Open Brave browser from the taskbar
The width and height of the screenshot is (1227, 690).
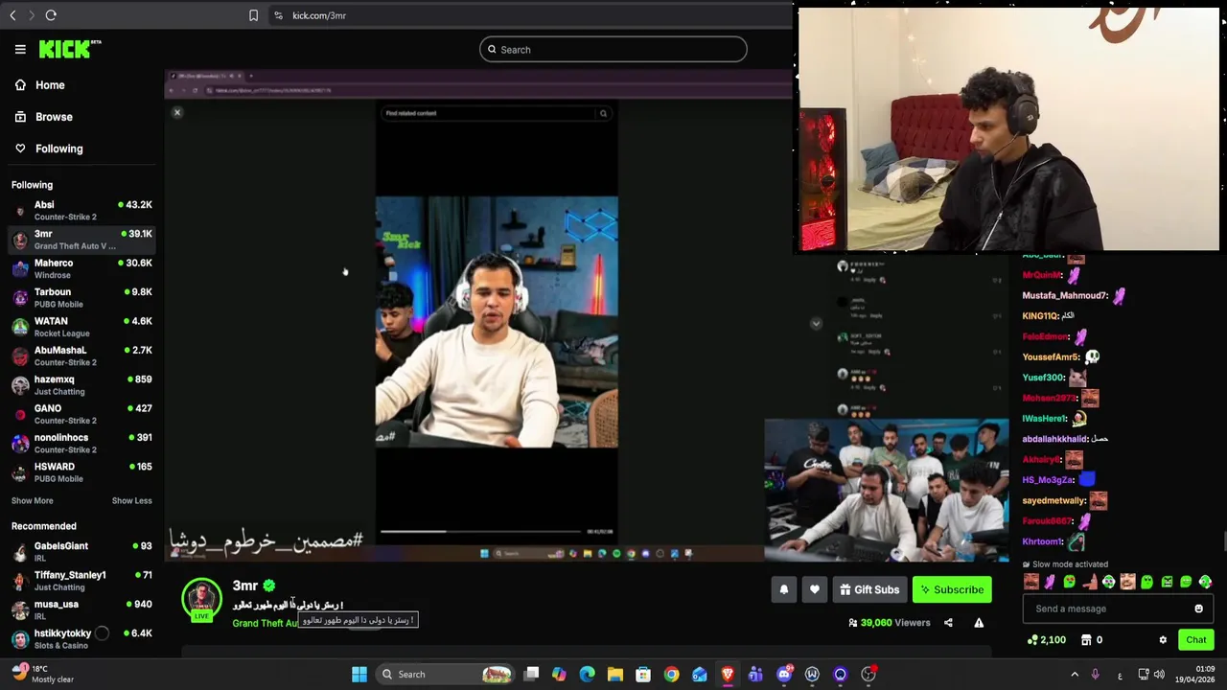click(x=728, y=675)
